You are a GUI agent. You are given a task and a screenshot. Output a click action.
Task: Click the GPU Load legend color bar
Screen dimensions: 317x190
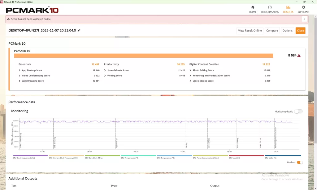point(246,156)
